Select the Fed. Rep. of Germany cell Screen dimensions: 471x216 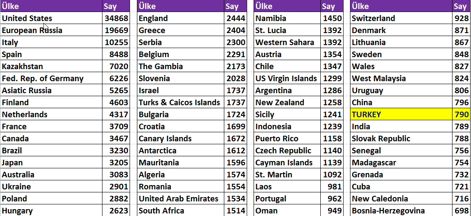coord(51,78)
